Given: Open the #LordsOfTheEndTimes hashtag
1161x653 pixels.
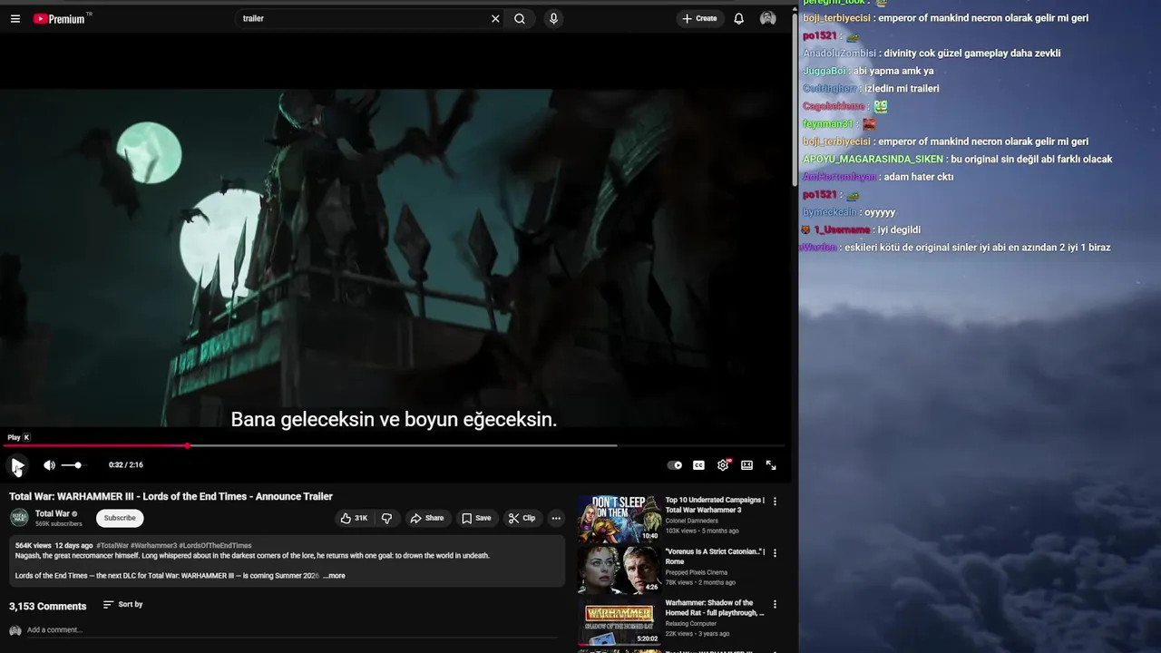Looking at the screenshot, I should click(x=215, y=546).
